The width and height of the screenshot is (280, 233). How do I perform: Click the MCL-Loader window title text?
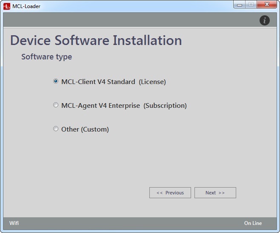click(x=26, y=6)
